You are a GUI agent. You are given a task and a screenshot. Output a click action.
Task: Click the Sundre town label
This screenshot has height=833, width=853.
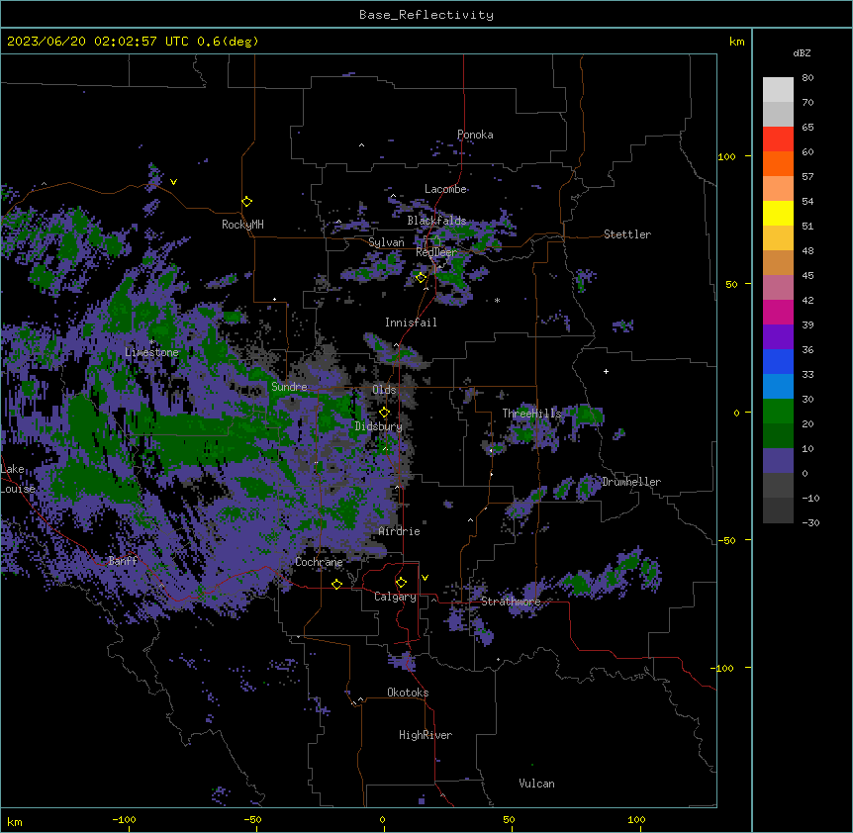pyautogui.click(x=289, y=387)
